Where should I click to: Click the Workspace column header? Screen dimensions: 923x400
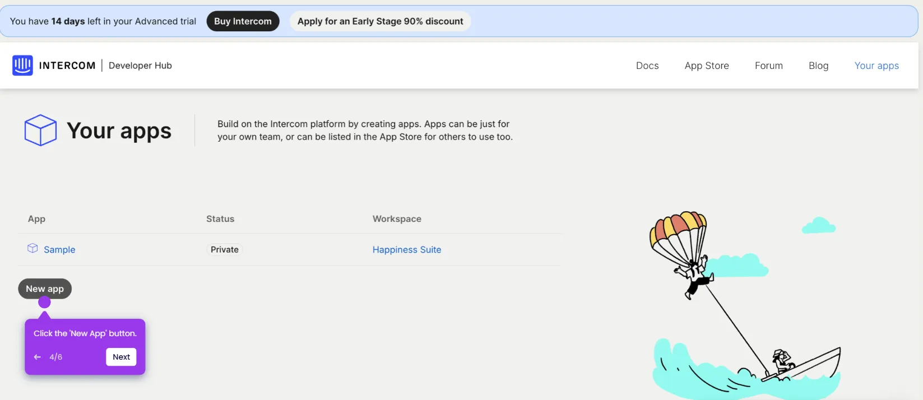[x=397, y=219]
